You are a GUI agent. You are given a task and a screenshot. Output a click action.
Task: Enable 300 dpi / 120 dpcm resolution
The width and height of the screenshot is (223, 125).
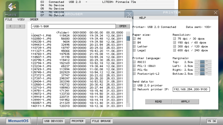174,46
